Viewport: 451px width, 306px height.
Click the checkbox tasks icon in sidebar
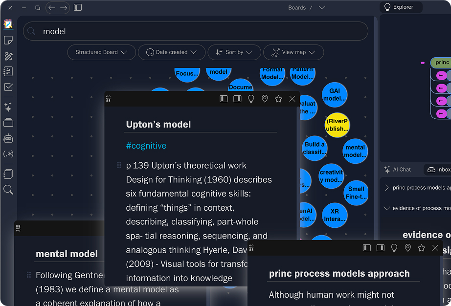(8, 87)
